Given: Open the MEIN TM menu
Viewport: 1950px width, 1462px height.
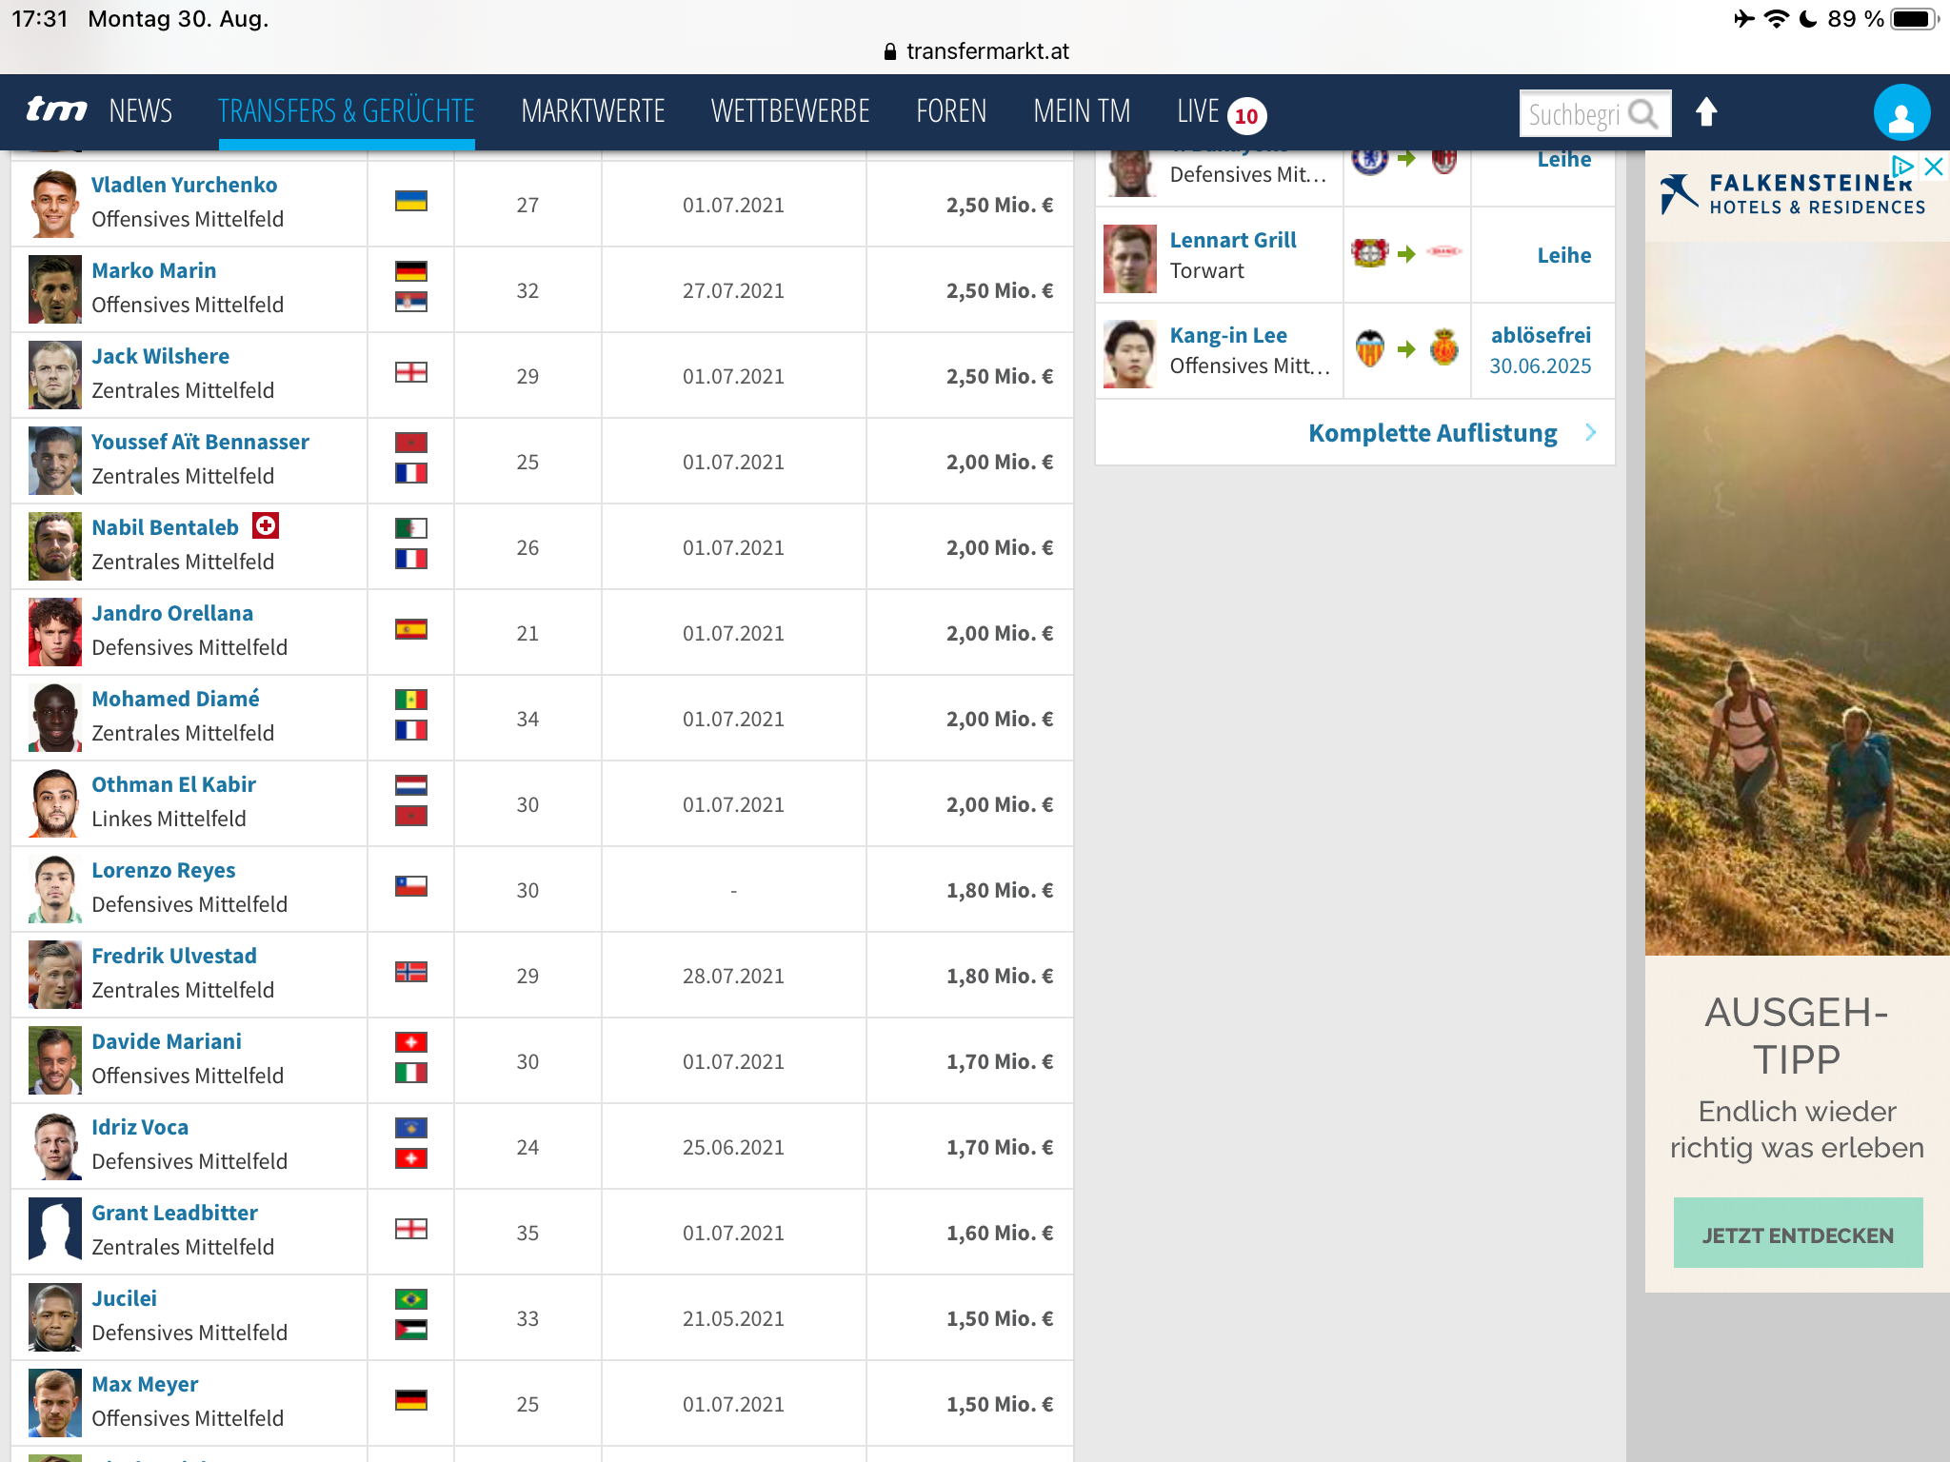Looking at the screenshot, I should [x=1082, y=111].
